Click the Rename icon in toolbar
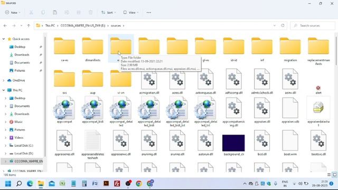Screen dimensions: 338x190 coord(67,13)
